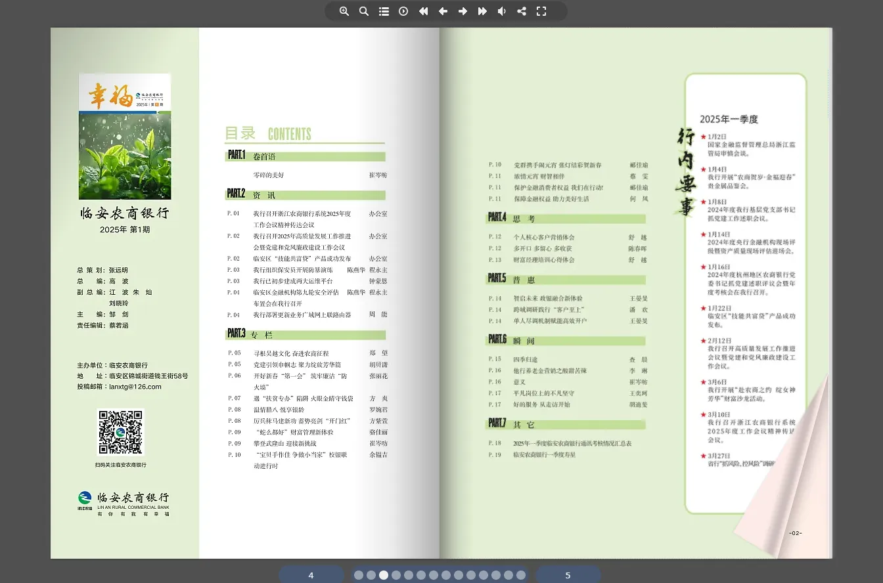Click the 目录 CONTENTS heading
Screen dimensions: 883x583
click(268, 133)
